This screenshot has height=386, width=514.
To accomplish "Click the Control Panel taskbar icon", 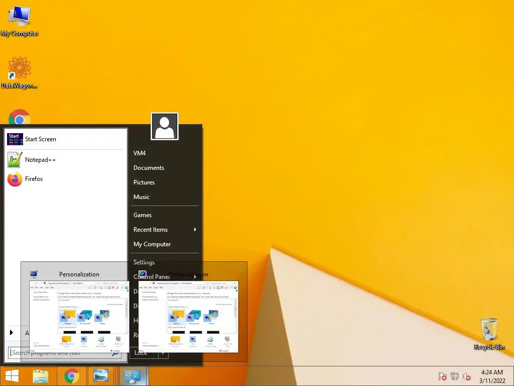I will tap(133, 376).
